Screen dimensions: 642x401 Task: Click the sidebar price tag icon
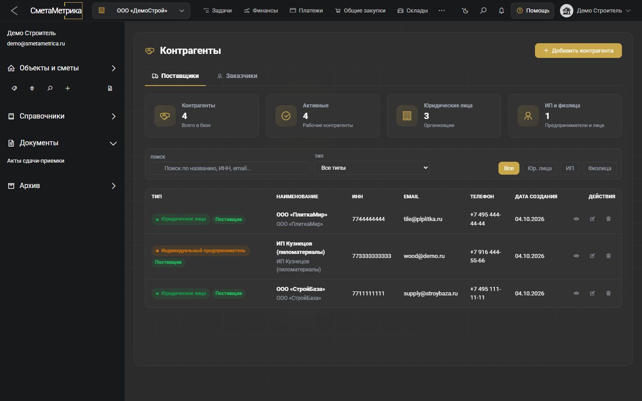point(14,88)
